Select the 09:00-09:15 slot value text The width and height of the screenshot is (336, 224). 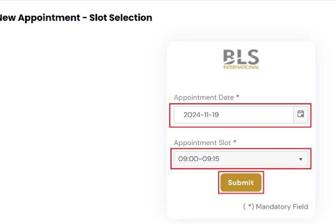click(198, 159)
